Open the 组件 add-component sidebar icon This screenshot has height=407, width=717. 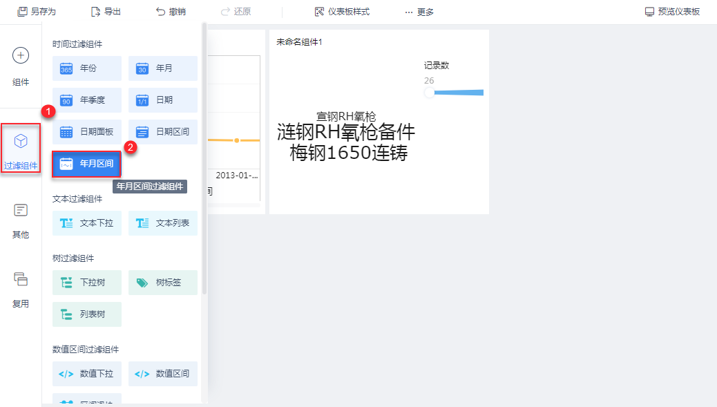(x=21, y=55)
